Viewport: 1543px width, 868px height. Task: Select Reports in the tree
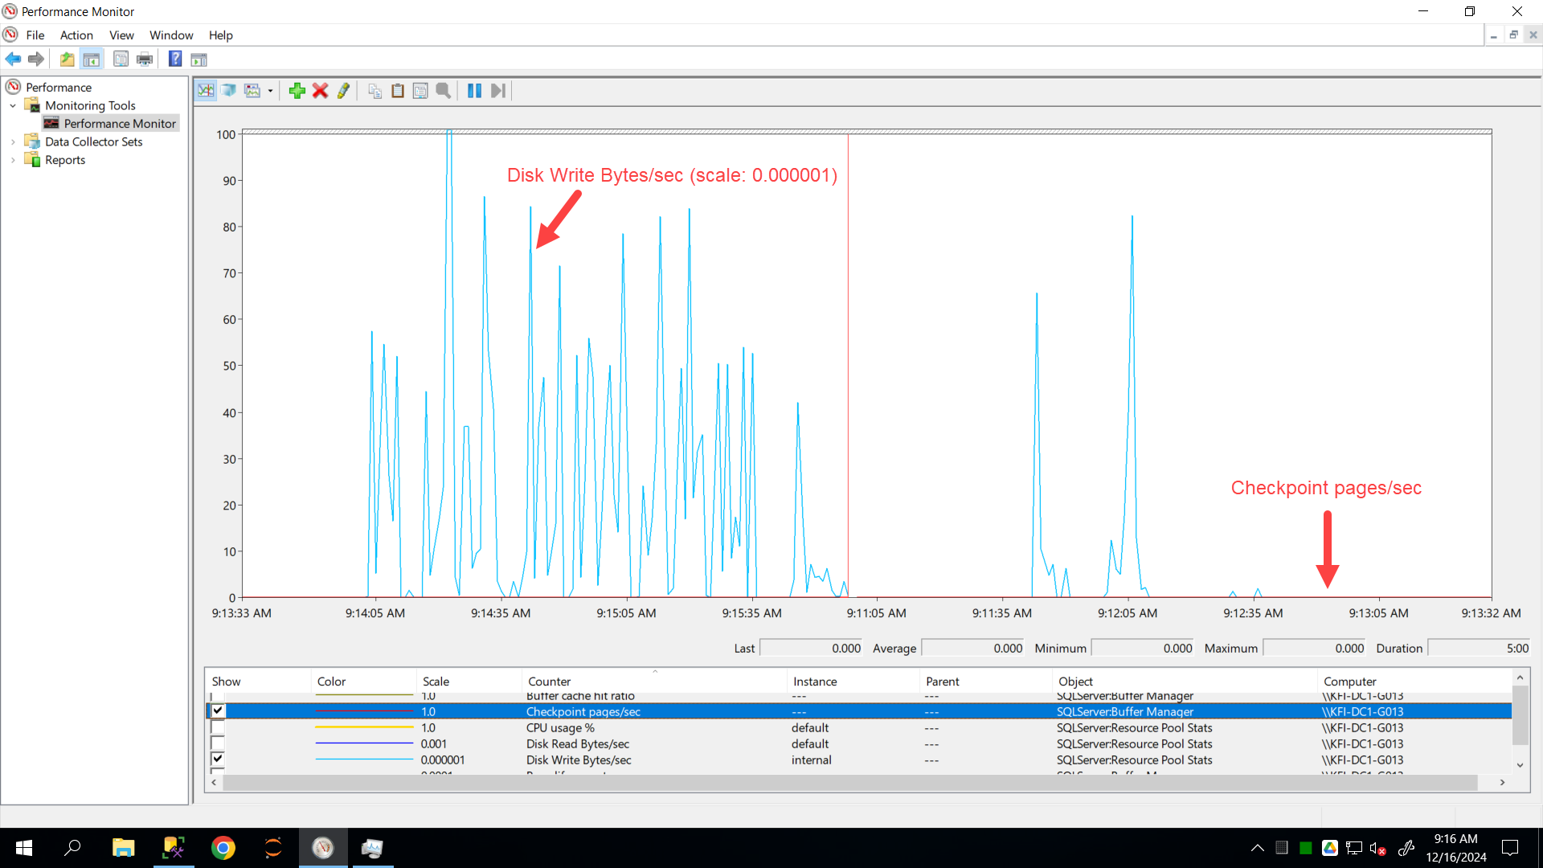pyautogui.click(x=65, y=160)
